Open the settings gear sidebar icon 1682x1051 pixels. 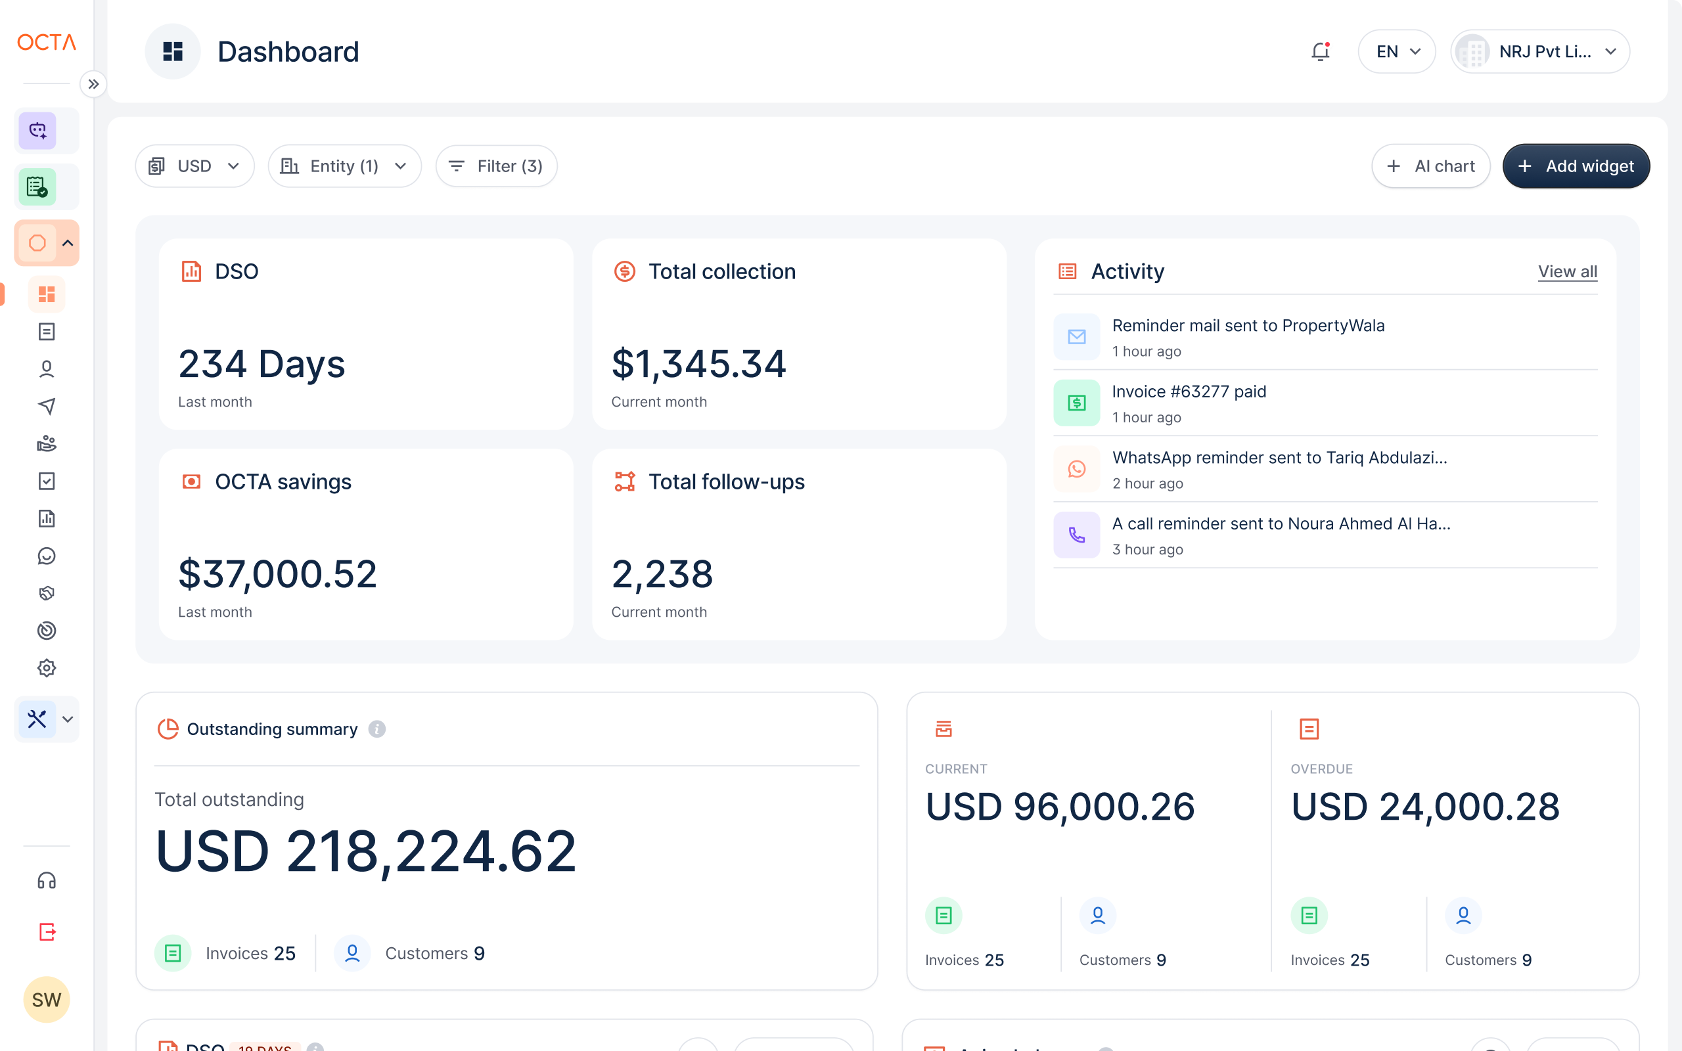[47, 668]
